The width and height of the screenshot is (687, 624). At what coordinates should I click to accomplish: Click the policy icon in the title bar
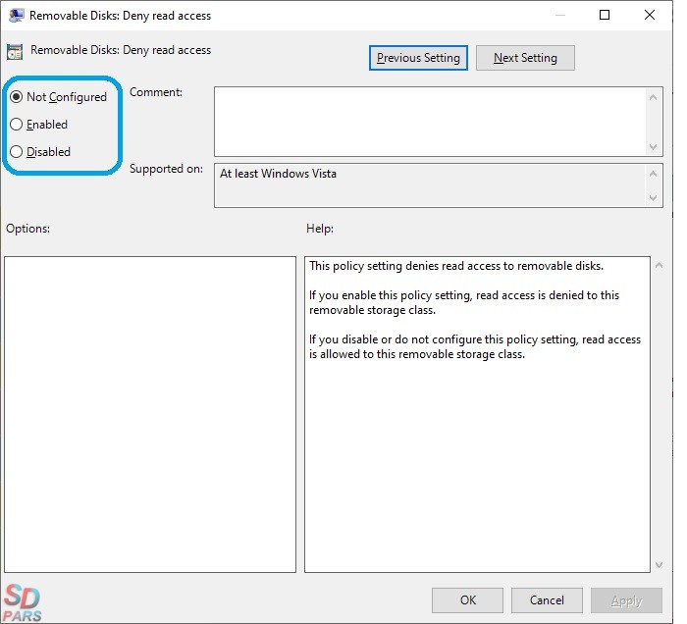pos(16,16)
